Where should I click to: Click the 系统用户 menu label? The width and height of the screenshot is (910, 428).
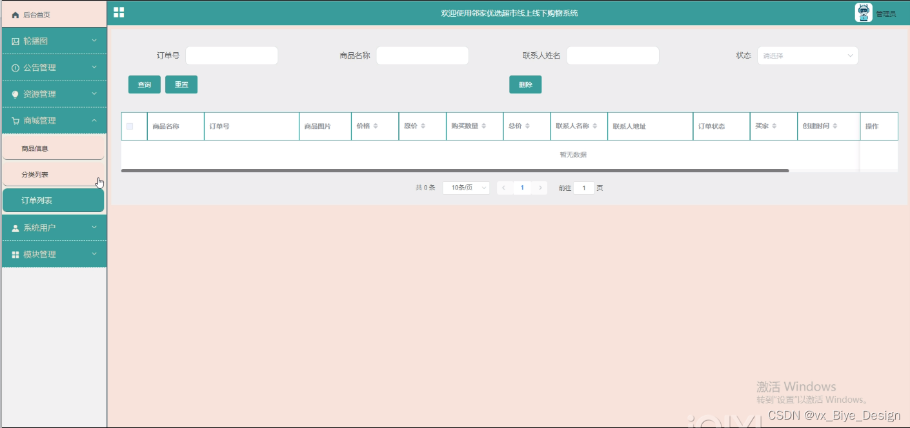pos(39,228)
